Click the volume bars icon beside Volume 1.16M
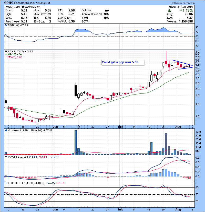 pos(6,130)
